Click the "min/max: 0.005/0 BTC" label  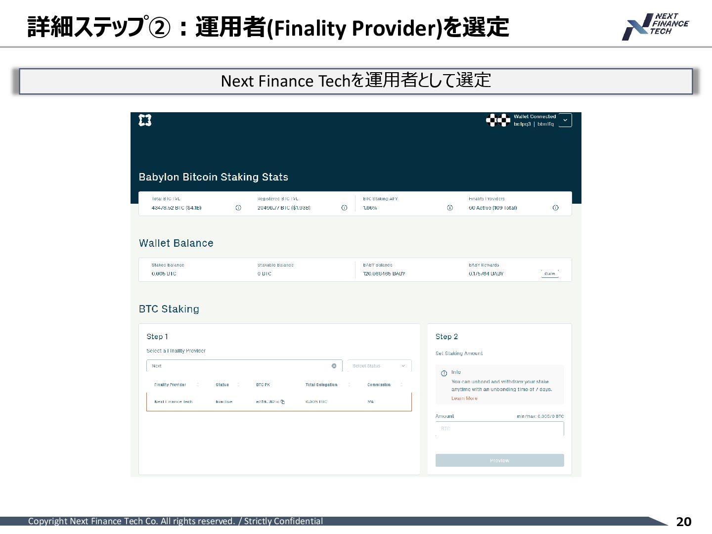[x=540, y=416]
